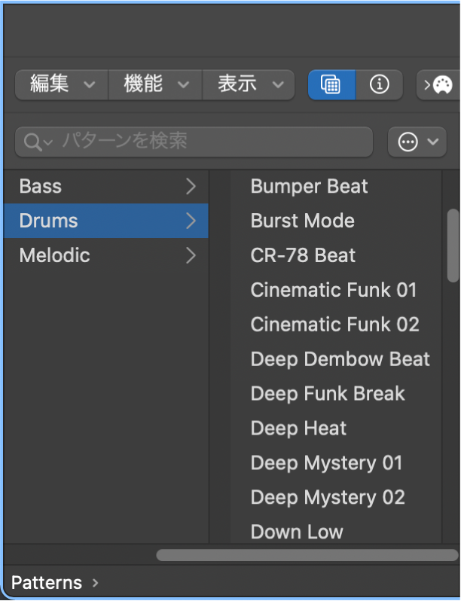The width and height of the screenshot is (461, 601).
Task: Select the Deep Mystery 02 pattern
Action: pyautogui.click(x=328, y=498)
